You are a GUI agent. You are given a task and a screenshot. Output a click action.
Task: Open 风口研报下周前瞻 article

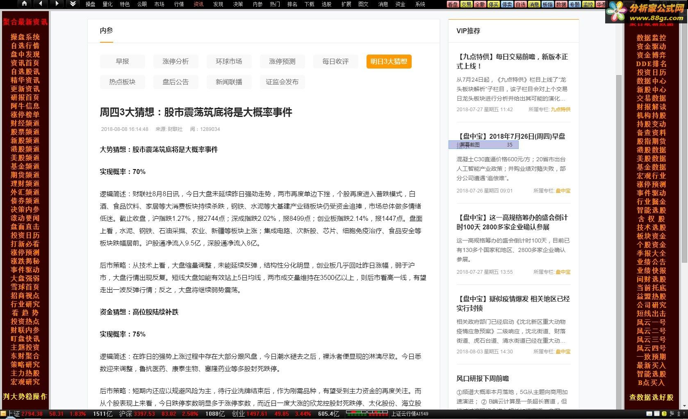point(483,379)
